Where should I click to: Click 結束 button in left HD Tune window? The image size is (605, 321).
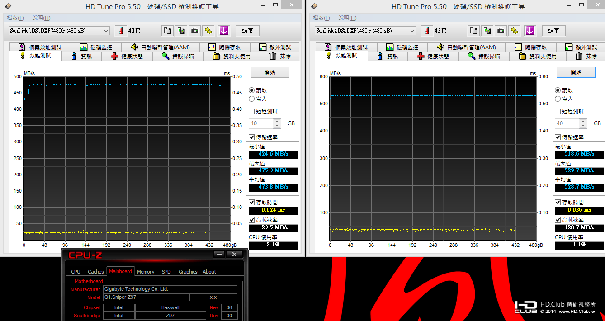248,31
